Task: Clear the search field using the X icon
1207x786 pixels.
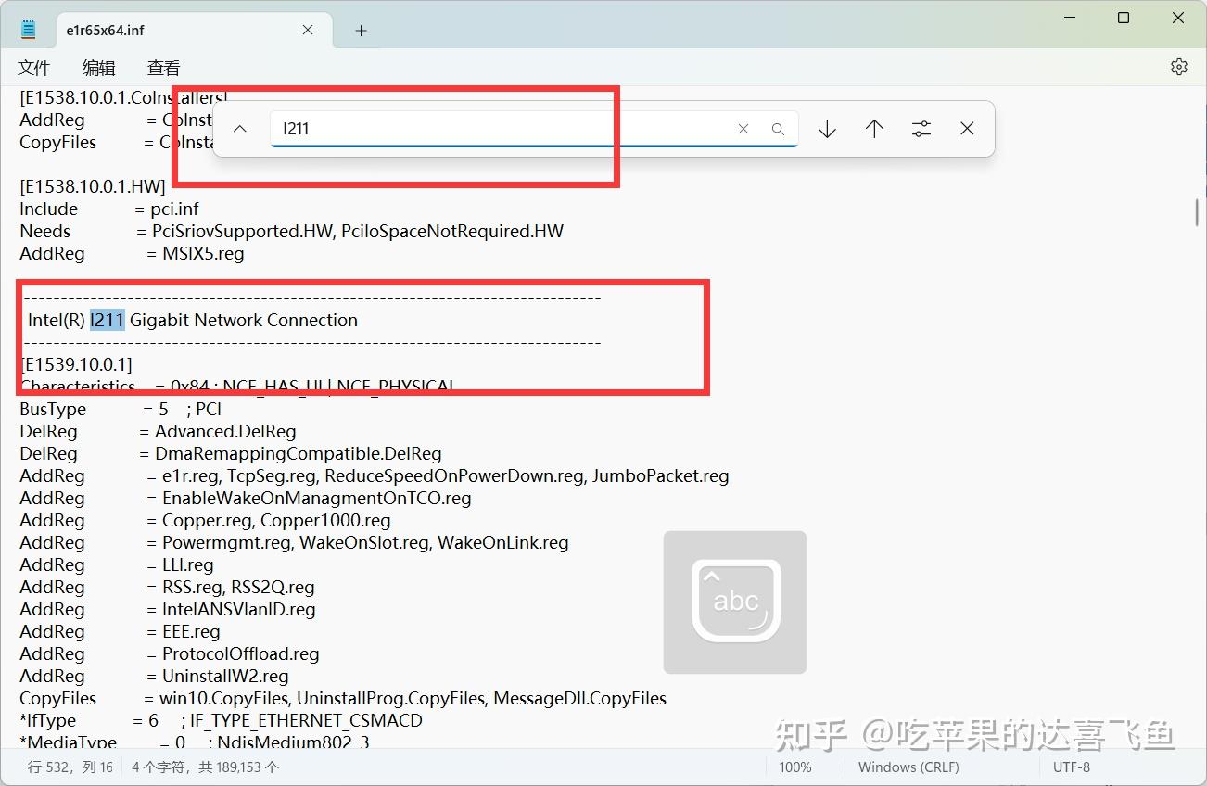Action: [743, 129]
